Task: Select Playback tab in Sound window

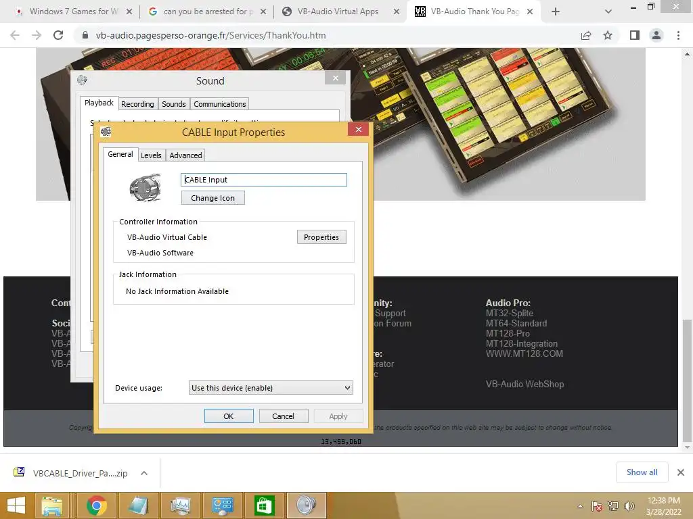Action: click(x=99, y=103)
